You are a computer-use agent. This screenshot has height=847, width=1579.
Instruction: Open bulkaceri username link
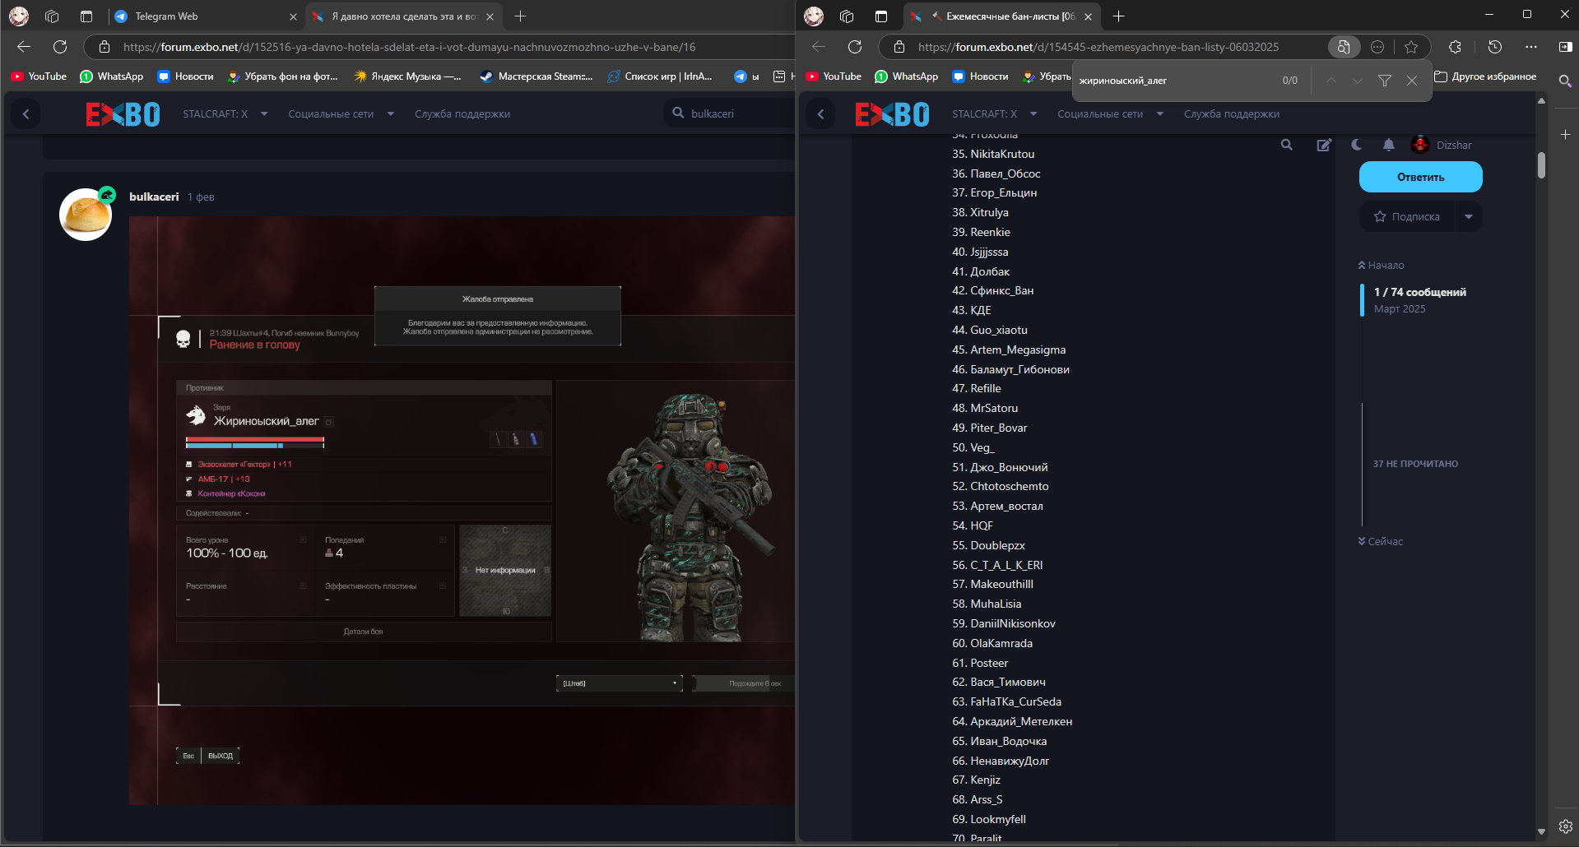click(x=154, y=197)
